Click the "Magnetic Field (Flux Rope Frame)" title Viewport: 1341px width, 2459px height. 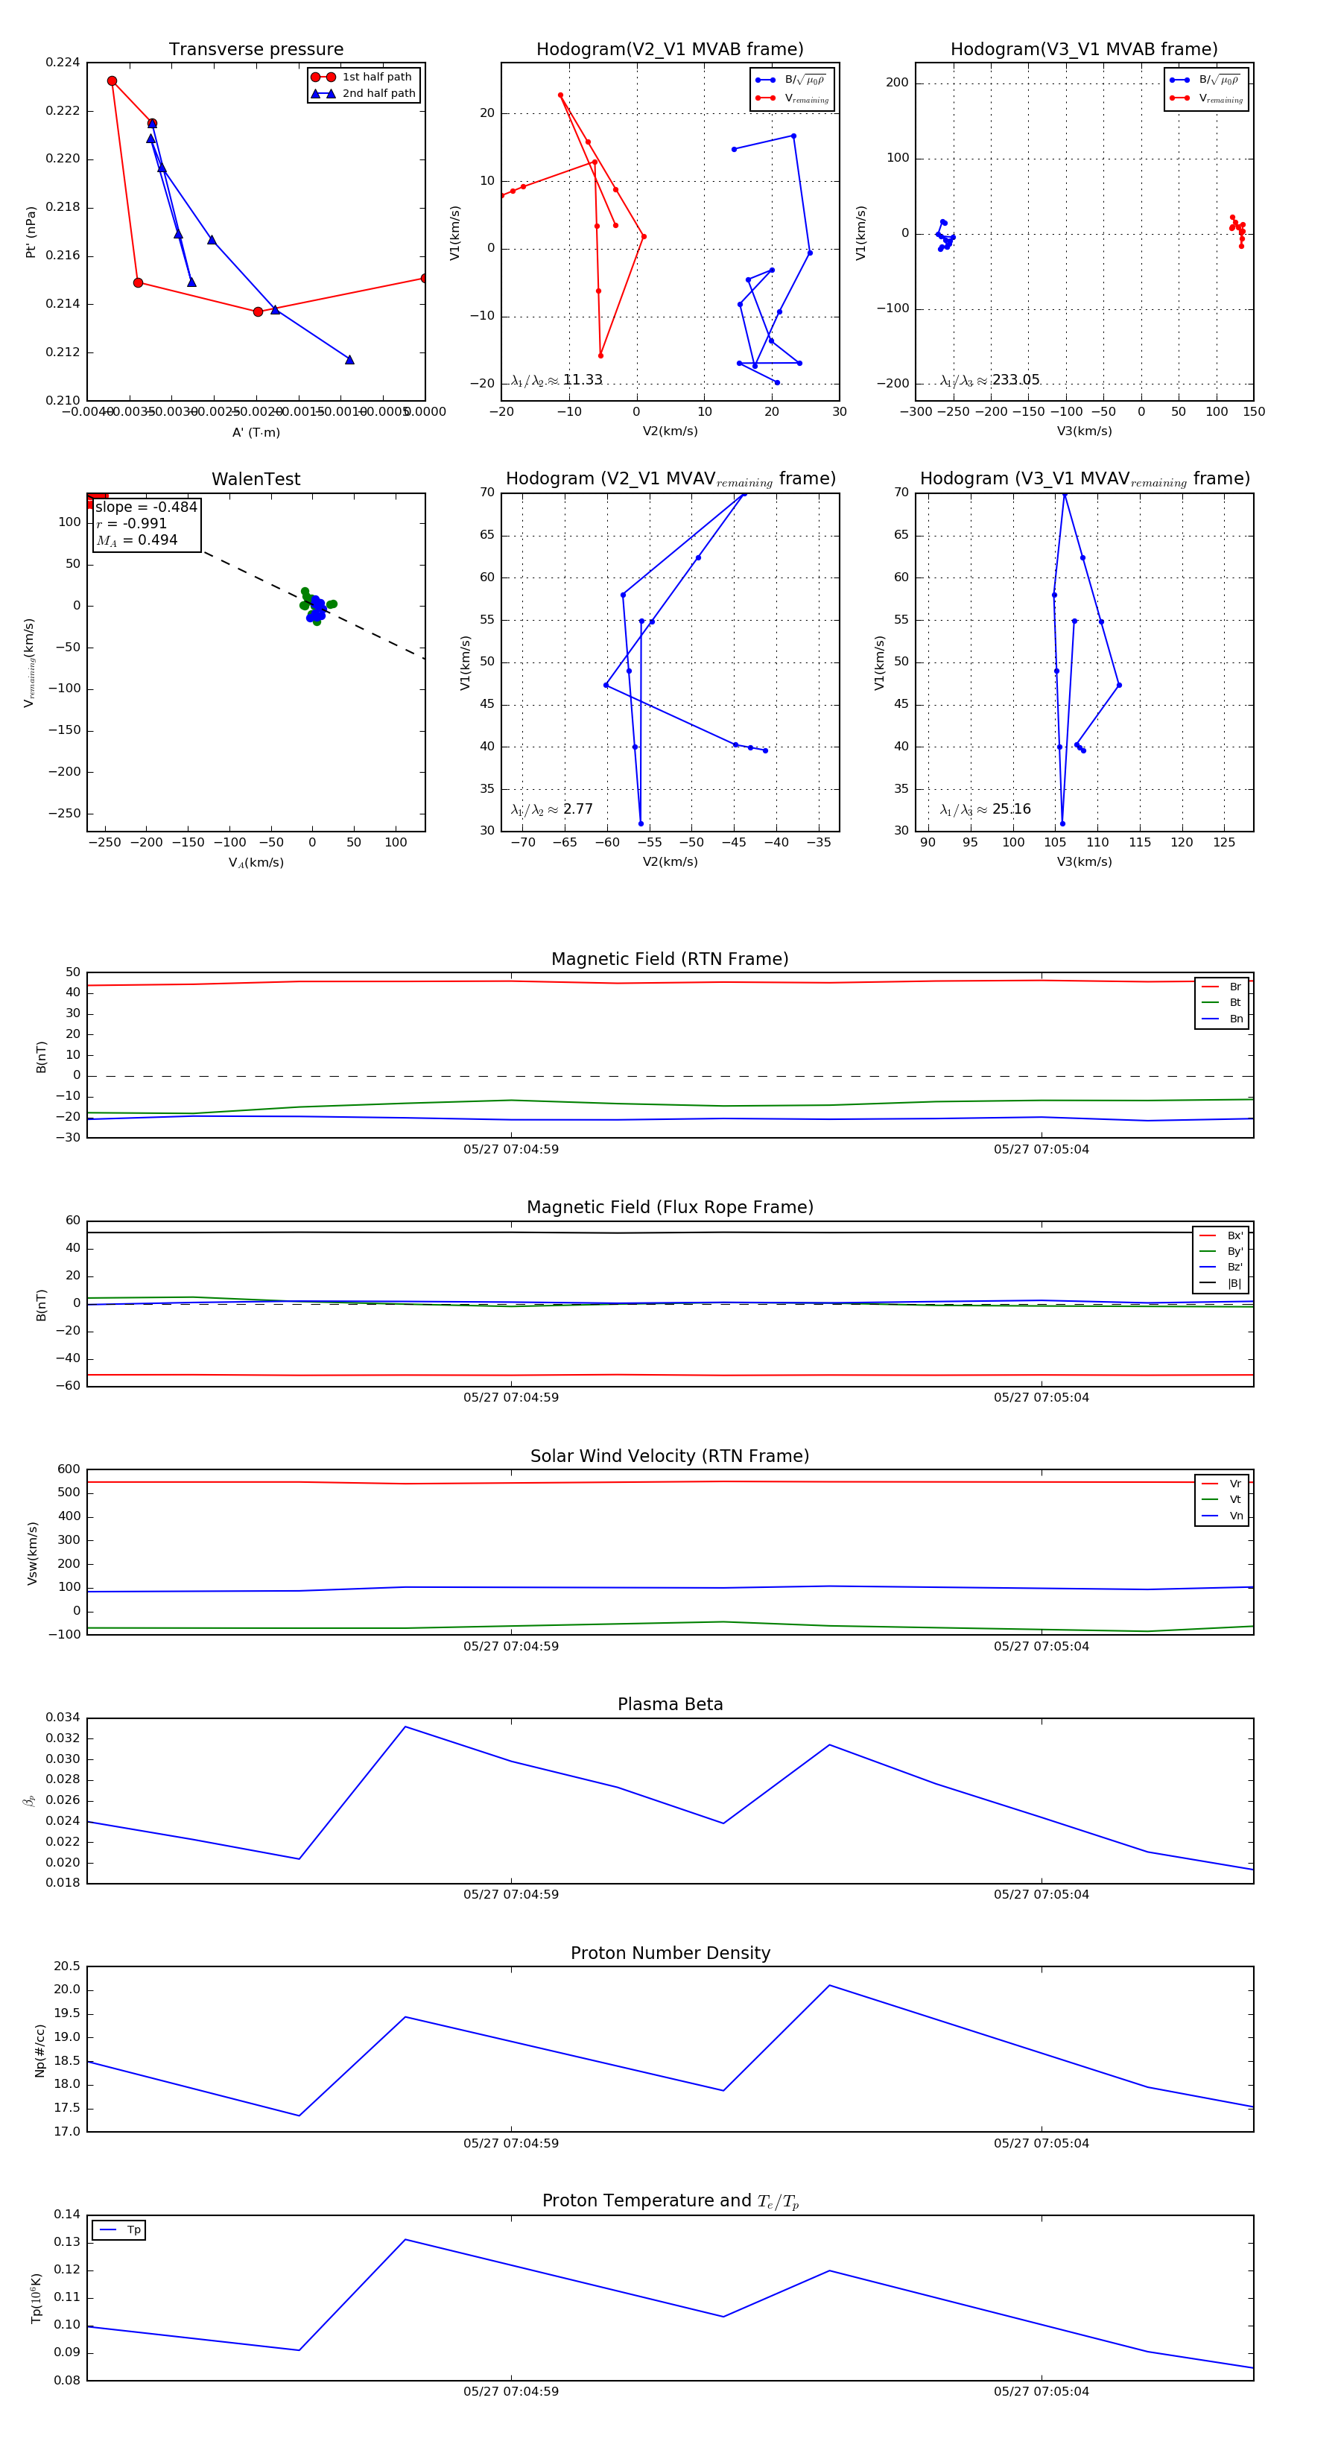pyautogui.click(x=670, y=1208)
